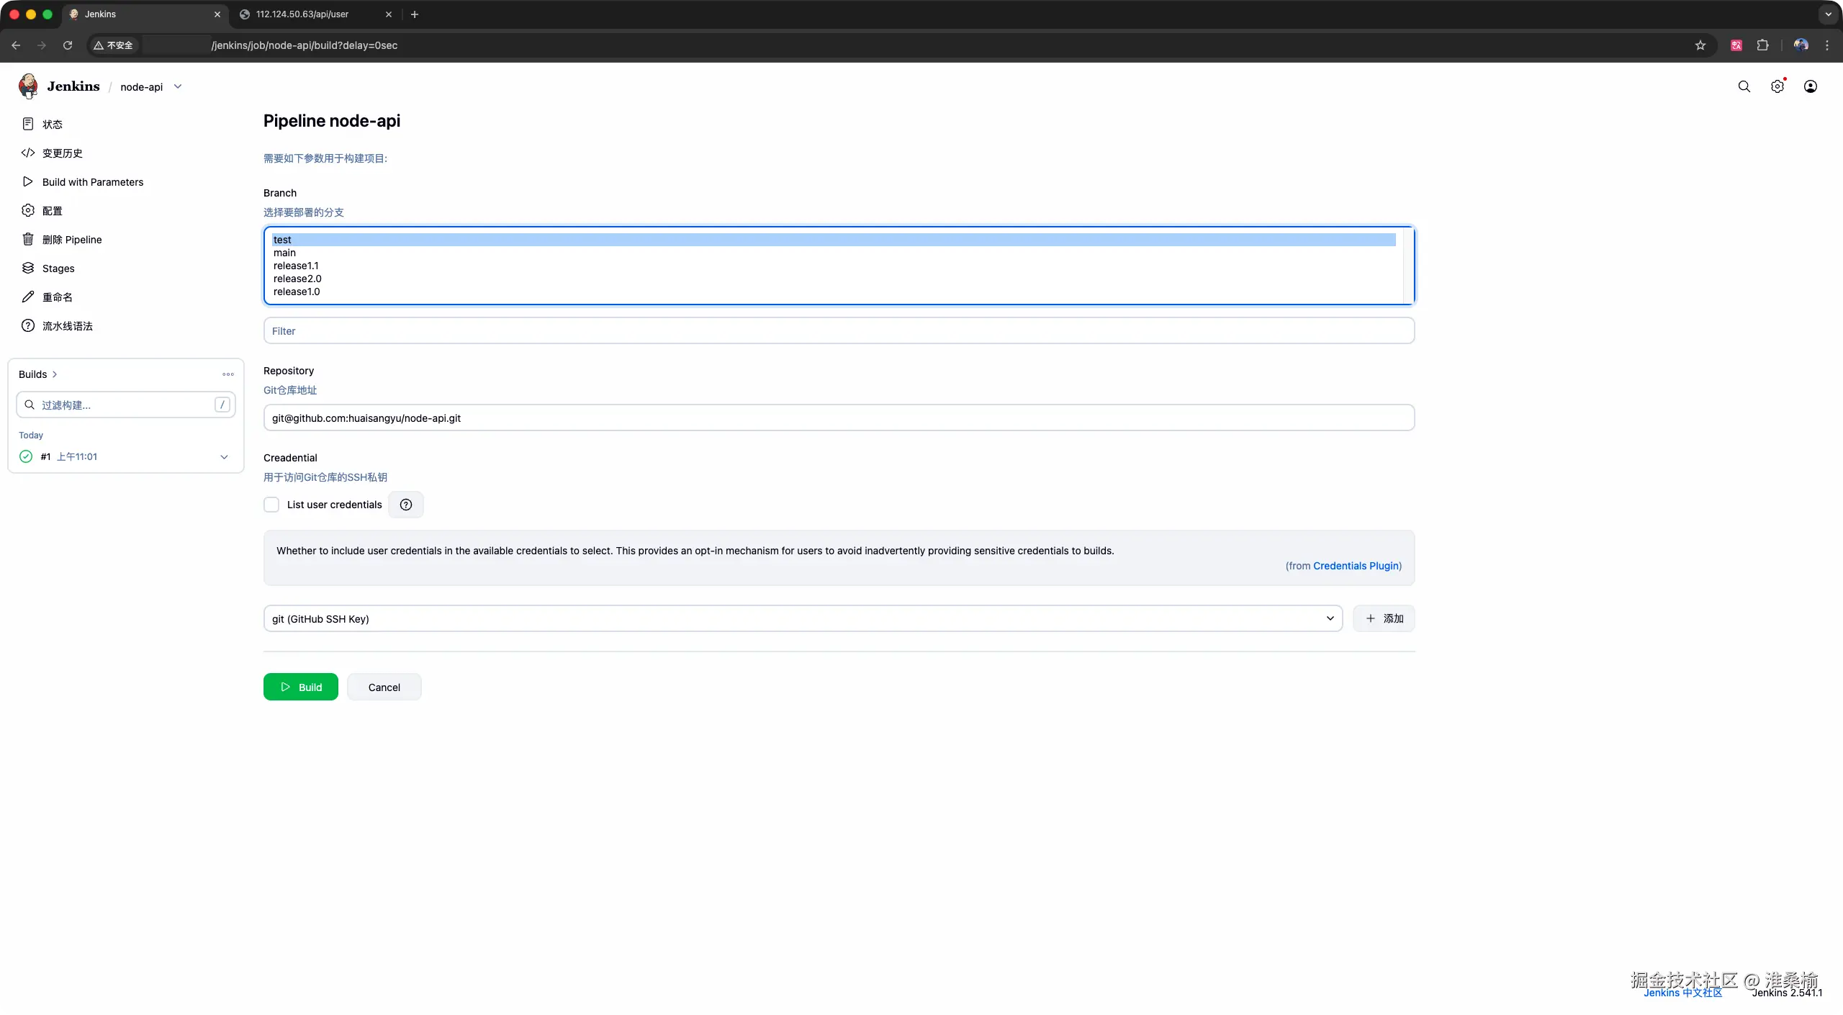Enable List user credentials checkbox

(x=271, y=505)
